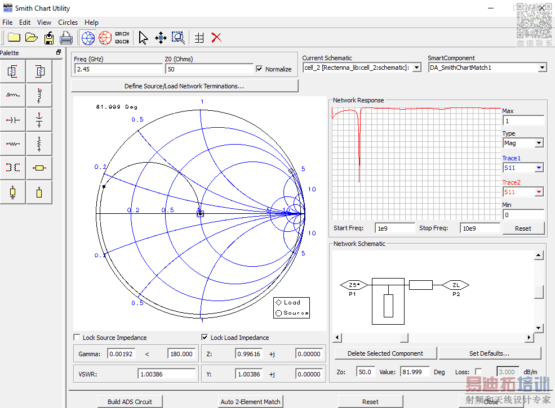Enable Lock Source Impedance
Image resolution: width=555 pixels, height=408 pixels.
[77, 338]
